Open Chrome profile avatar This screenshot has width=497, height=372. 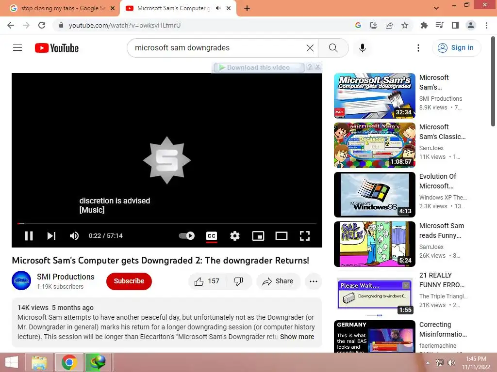[471, 25]
